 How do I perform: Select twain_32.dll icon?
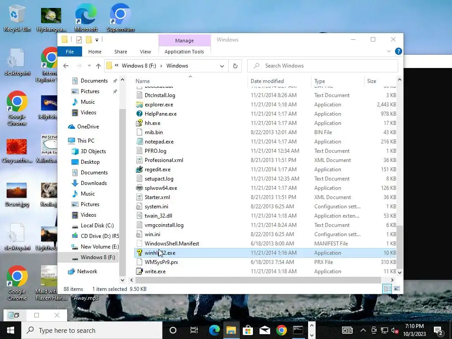click(x=139, y=215)
